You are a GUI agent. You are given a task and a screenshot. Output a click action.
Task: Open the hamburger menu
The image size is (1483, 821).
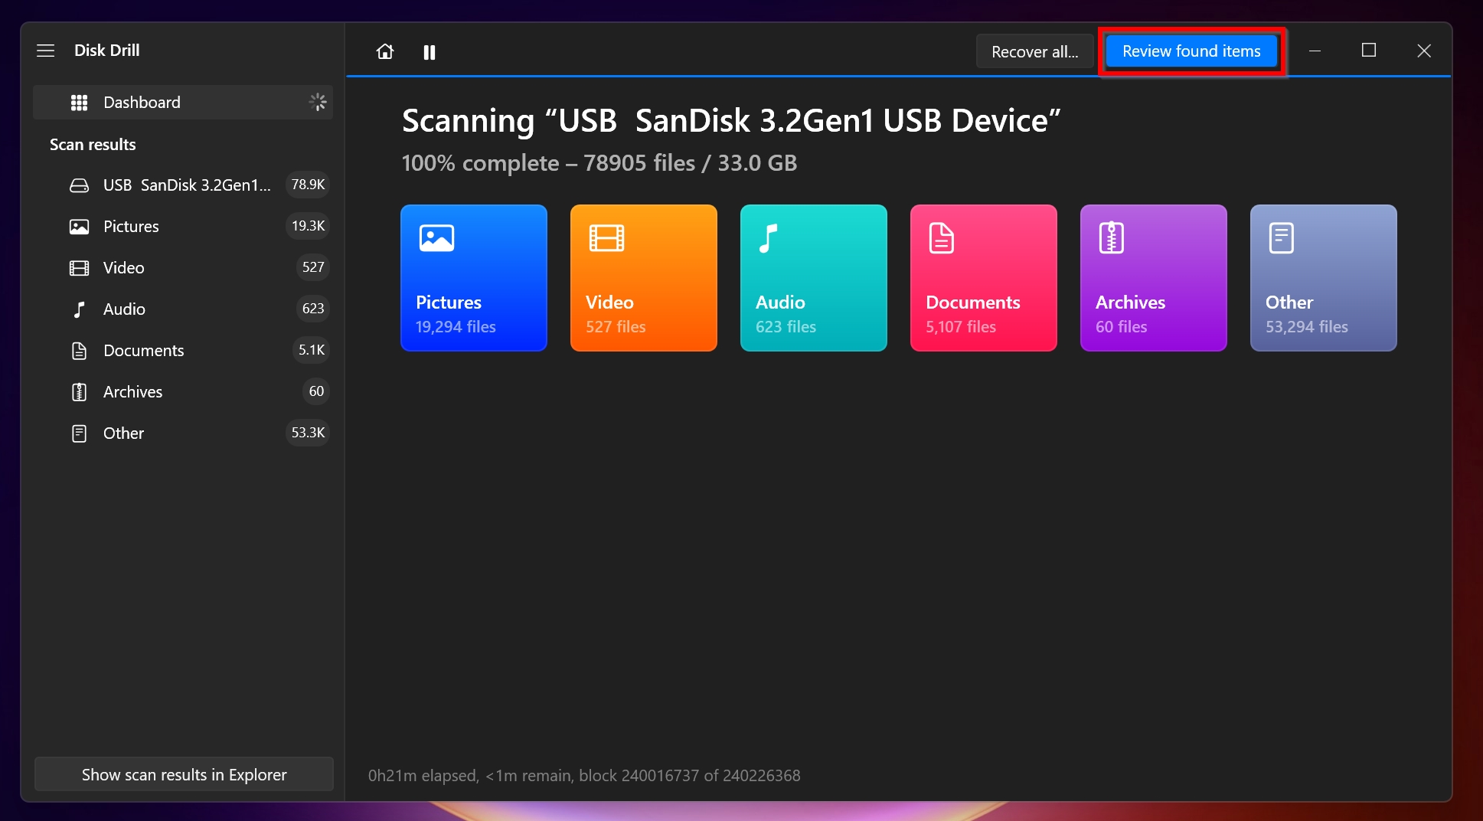[46, 51]
